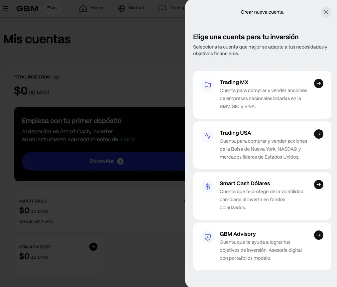This screenshot has width=337, height=287.
Task: Click the Trading MX description text
Action: pyautogui.click(x=263, y=98)
